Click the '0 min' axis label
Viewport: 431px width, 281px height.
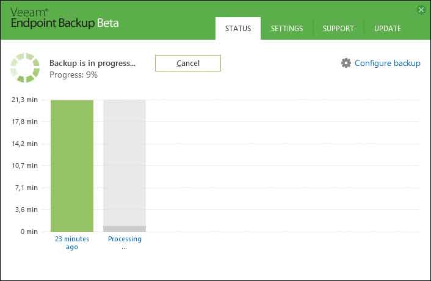[x=29, y=232]
